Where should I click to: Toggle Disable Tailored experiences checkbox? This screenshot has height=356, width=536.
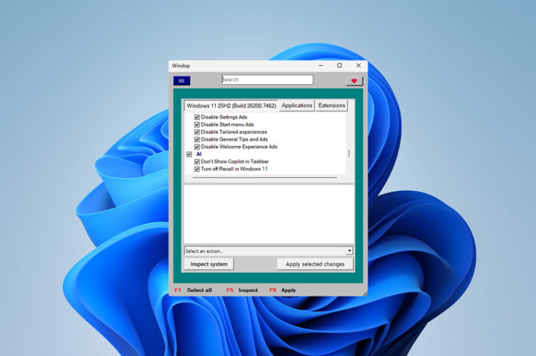click(197, 132)
